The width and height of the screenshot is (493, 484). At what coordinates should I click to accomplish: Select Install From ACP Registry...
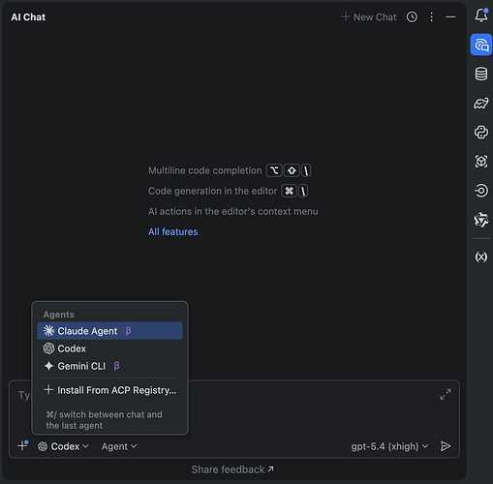click(109, 390)
